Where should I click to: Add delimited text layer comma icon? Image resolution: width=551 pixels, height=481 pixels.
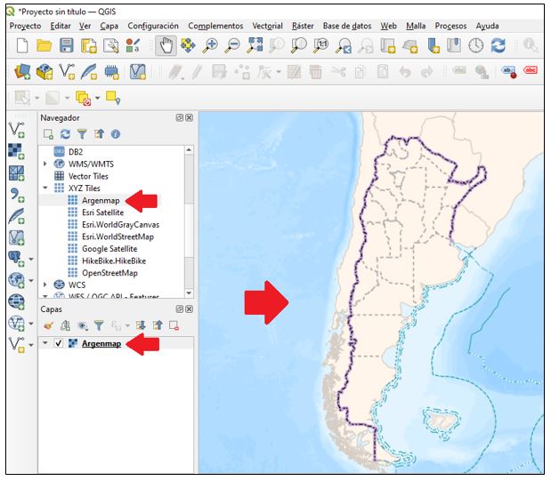pos(16,195)
